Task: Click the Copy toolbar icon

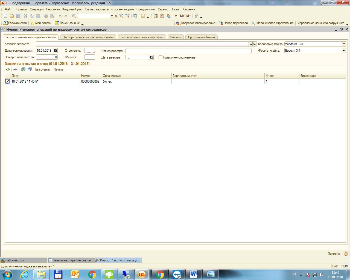Action: 32,16
